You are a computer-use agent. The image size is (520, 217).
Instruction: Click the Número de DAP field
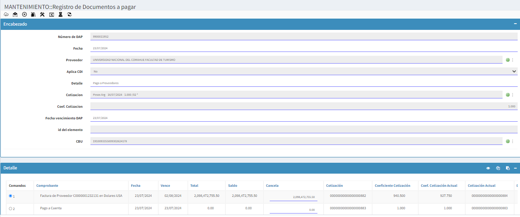[304, 36]
